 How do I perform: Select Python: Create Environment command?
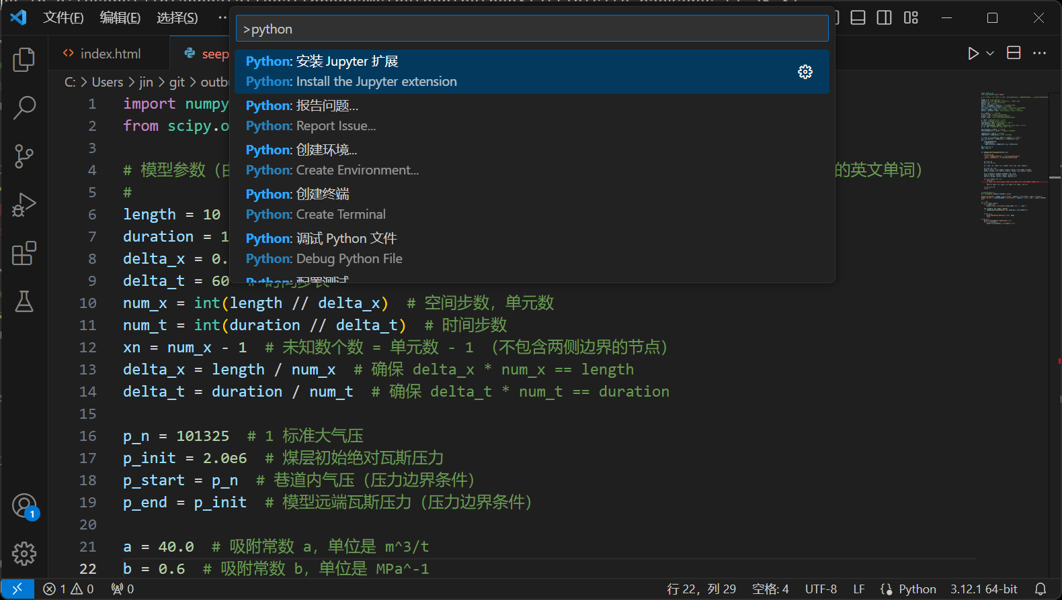point(332,160)
